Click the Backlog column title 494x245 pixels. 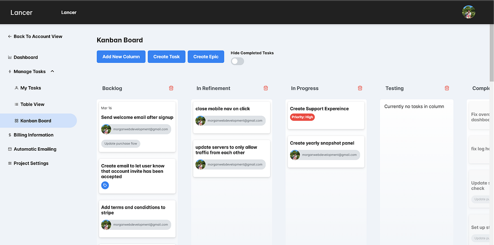click(112, 88)
